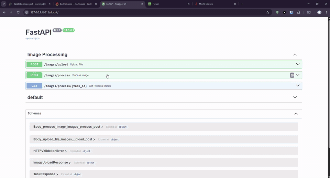Close the MinIO Console tab
The height and width of the screenshot is (178, 330).
(x=235, y=4)
